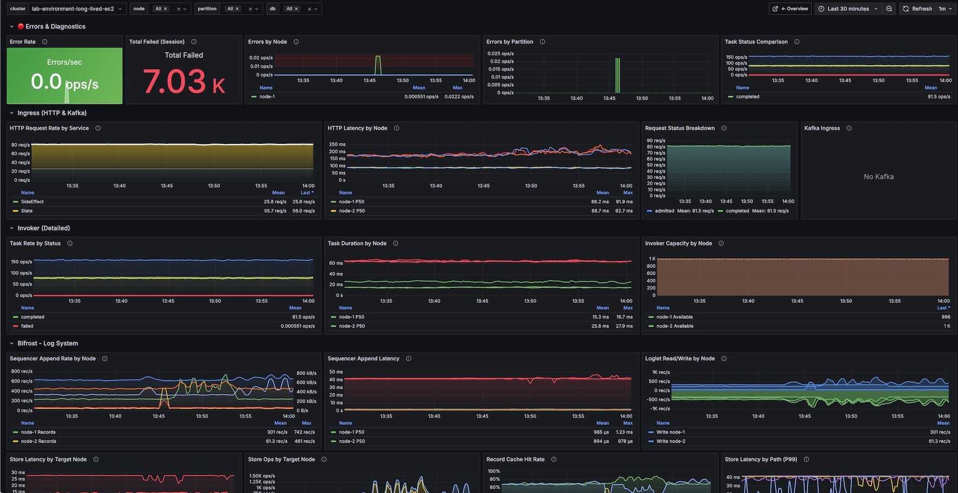
Task: Click info icon next to Task Rate by Status
Action: click(x=70, y=244)
